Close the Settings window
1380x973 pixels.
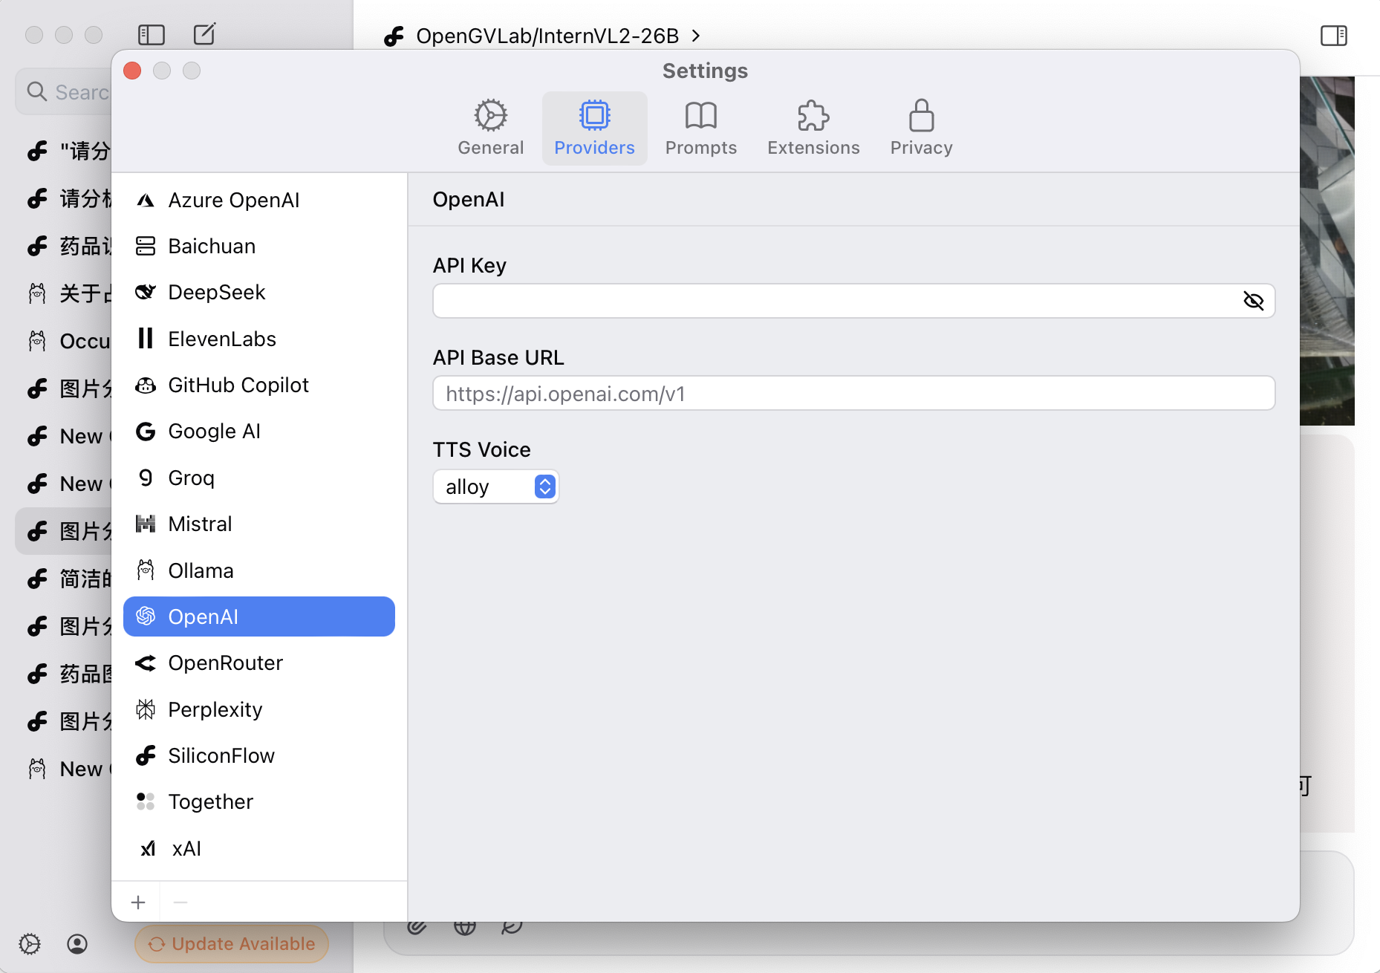132,71
